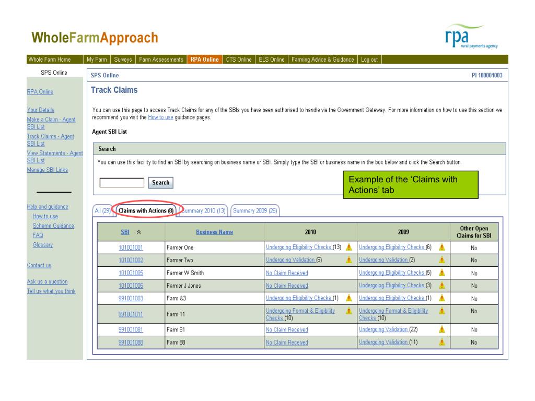The height and width of the screenshot is (401, 535).
Task: Click the 2010 warning icon for Farm 83
Action: [348, 298]
